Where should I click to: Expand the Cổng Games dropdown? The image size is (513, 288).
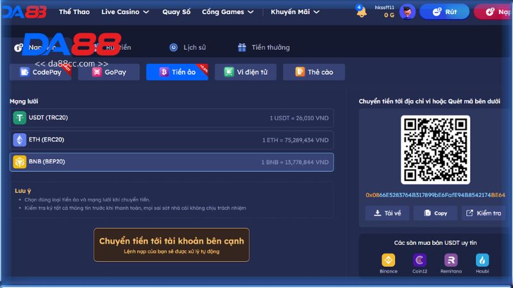coord(228,12)
